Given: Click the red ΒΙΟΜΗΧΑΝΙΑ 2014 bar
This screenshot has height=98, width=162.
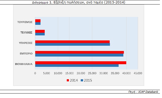Looking at the screenshot, I should coord(81,63).
